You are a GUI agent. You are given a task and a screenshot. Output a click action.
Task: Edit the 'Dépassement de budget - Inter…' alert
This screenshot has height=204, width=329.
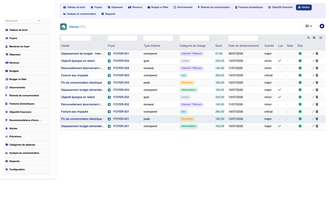point(313,54)
